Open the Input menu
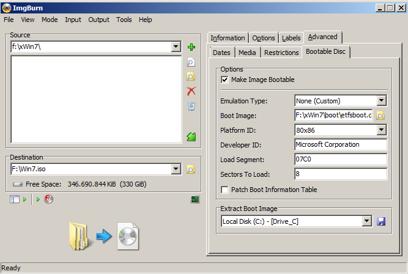Viewport: 408px width, 274px height. [x=73, y=20]
